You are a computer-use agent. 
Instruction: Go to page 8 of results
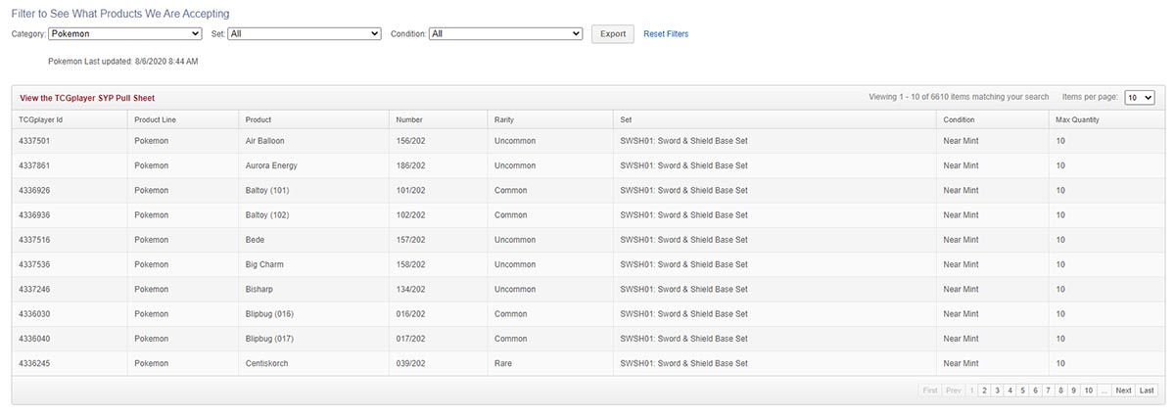pos(1060,391)
